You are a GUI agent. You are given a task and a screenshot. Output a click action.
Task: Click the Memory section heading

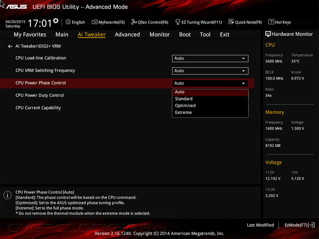click(x=275, y=112)
